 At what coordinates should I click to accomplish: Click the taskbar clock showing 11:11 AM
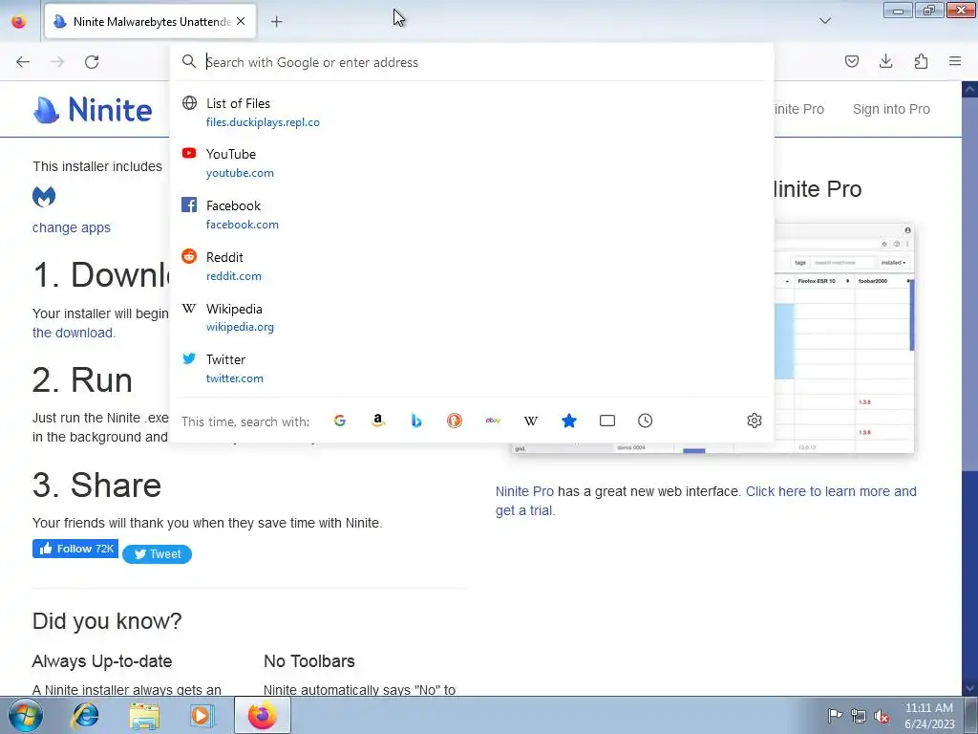tap(929, 716)
